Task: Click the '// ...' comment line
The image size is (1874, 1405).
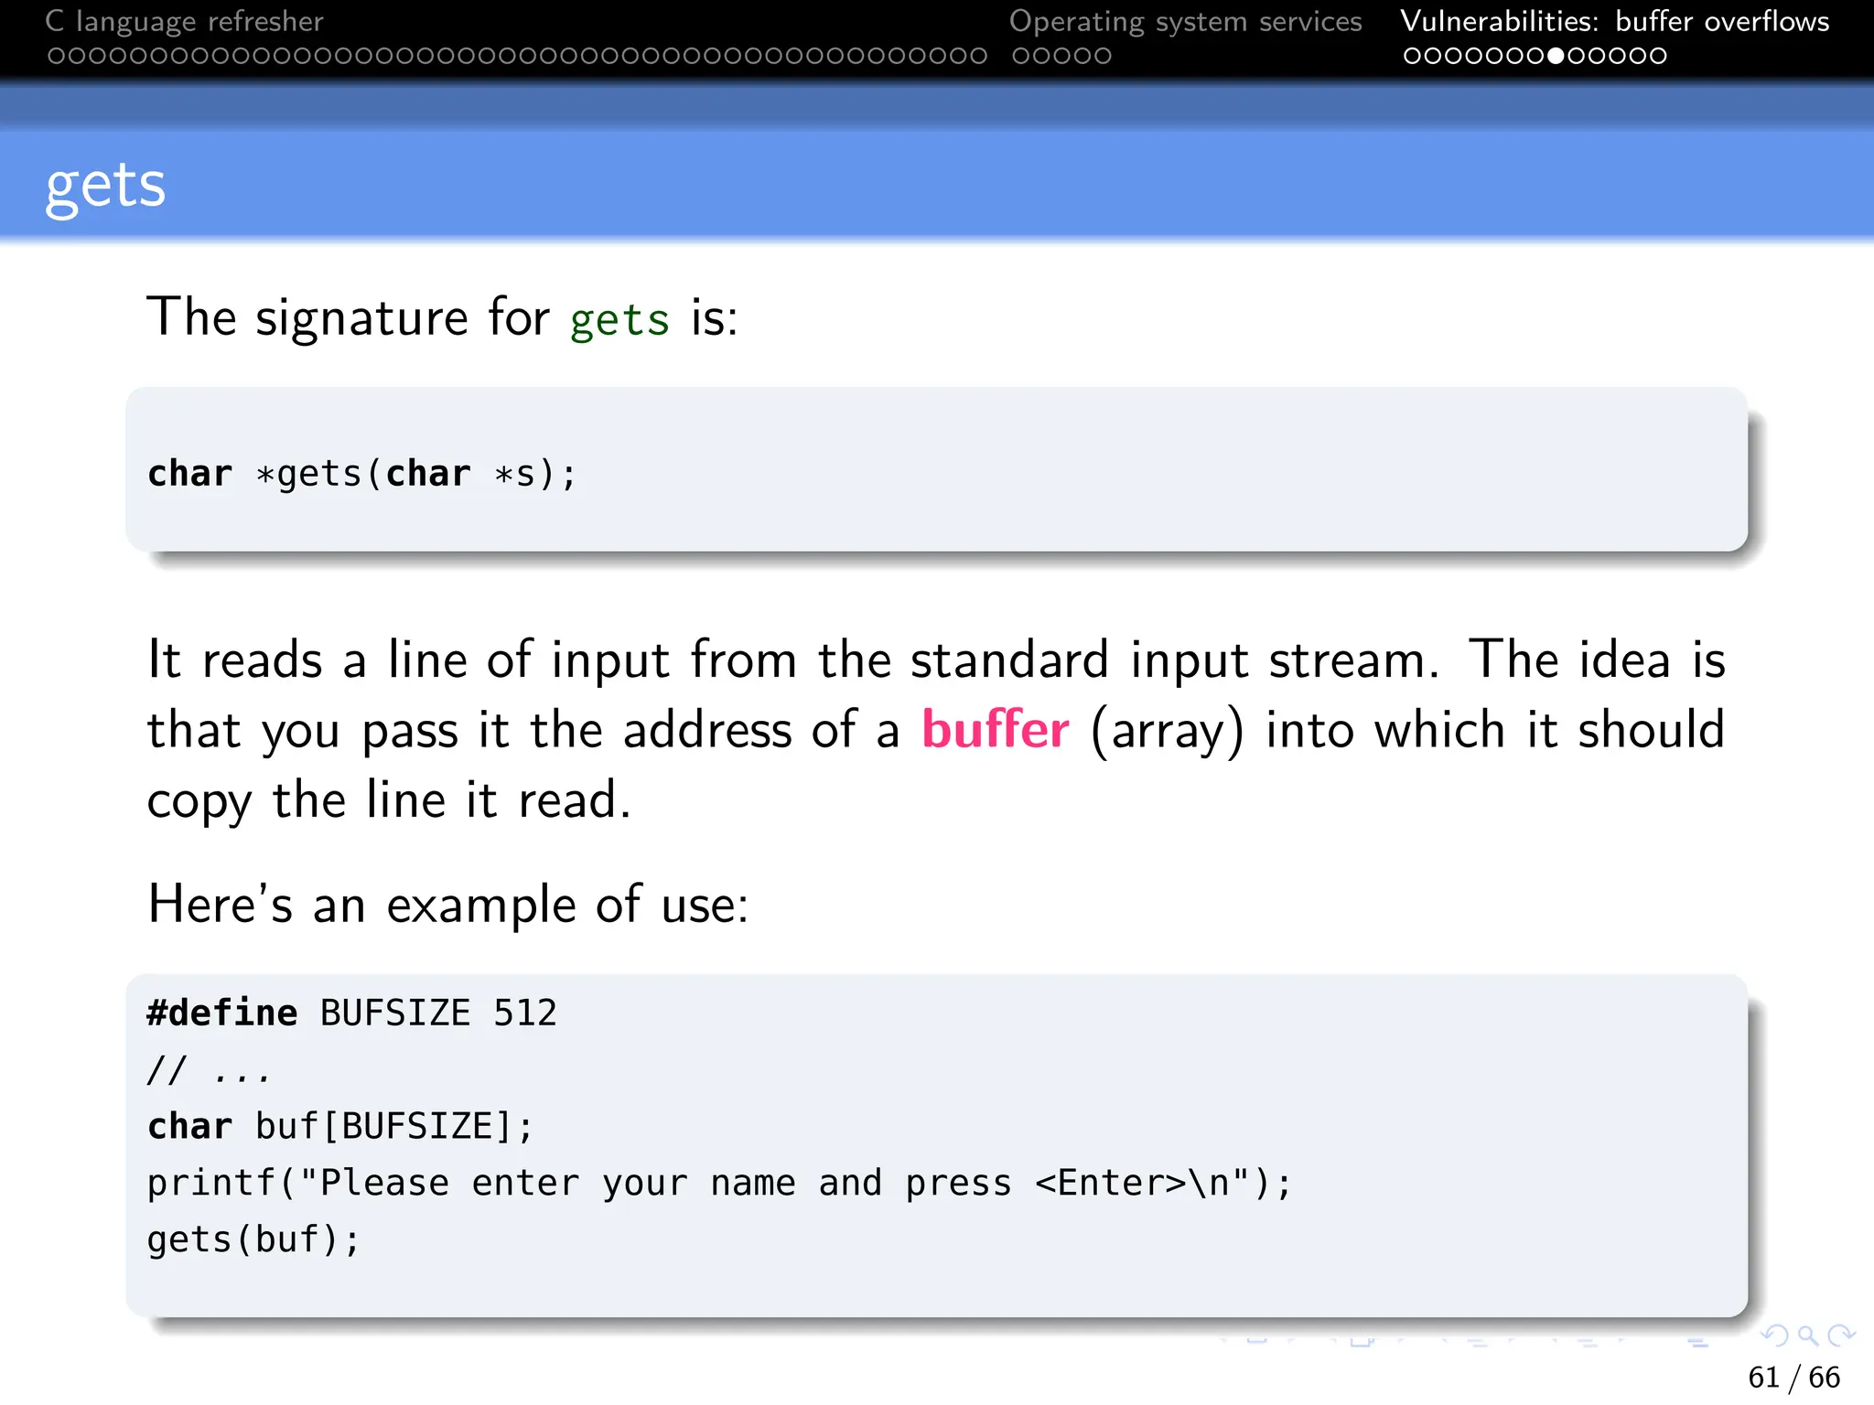Action: [209, 1069]
